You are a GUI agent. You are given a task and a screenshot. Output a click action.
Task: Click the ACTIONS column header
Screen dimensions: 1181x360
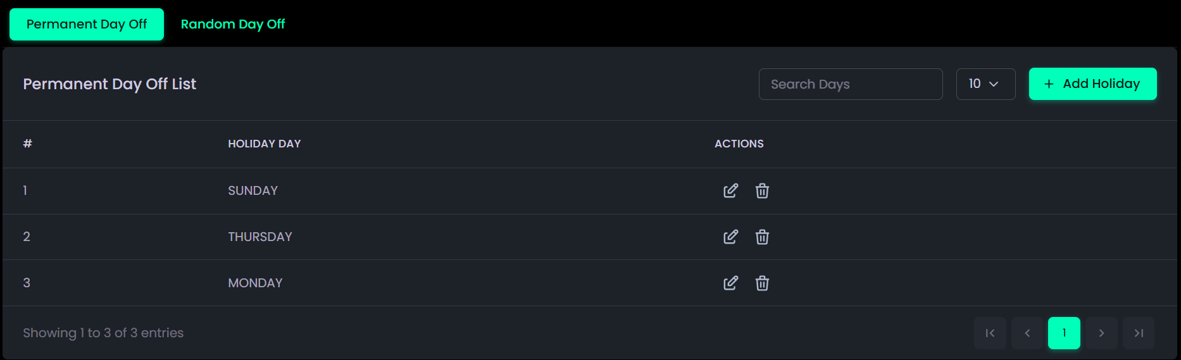739,144
